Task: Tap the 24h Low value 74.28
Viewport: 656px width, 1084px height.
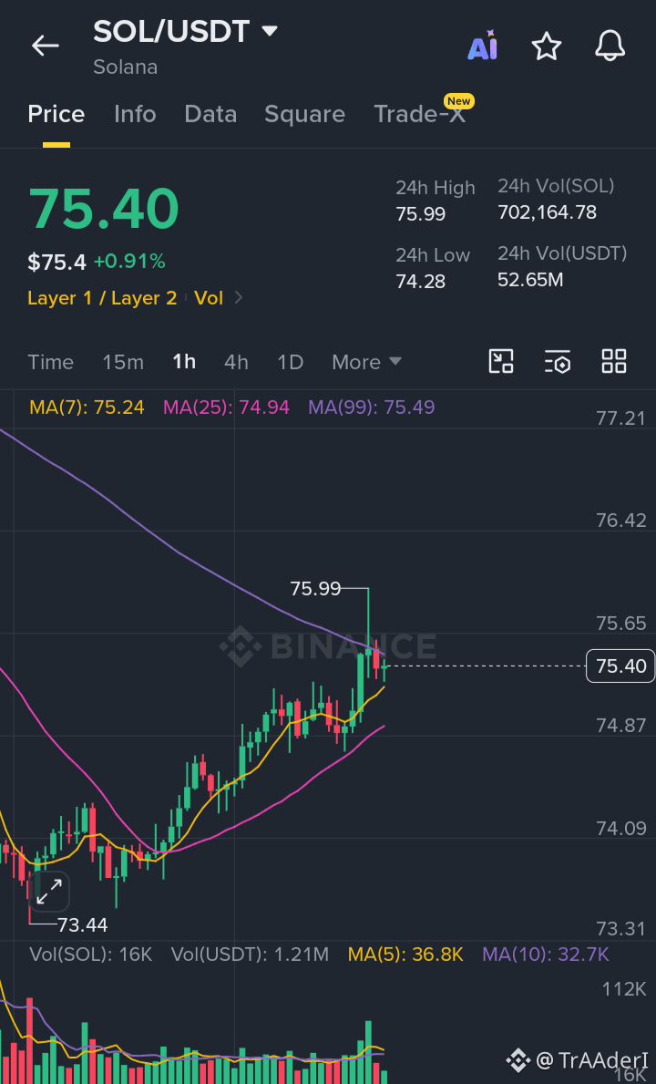Action: pyautogui.click(x=421, y=282)
